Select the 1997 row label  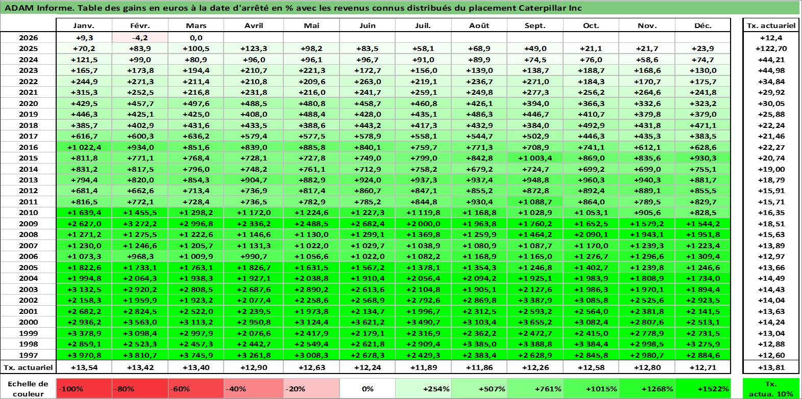[28, 355]
